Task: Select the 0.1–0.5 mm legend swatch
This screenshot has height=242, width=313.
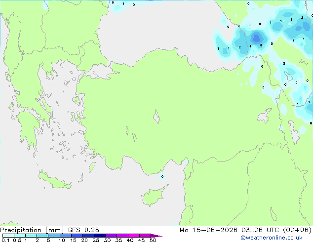Action: [8, 236]
